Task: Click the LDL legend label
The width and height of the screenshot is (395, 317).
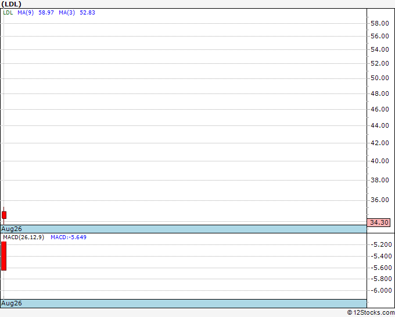Action: click(x=8, y=13)
